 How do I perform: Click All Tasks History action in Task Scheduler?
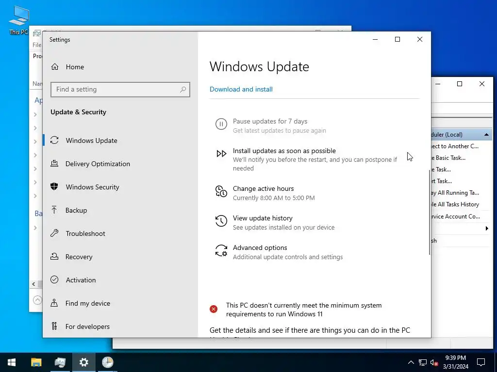click(455, 204)
